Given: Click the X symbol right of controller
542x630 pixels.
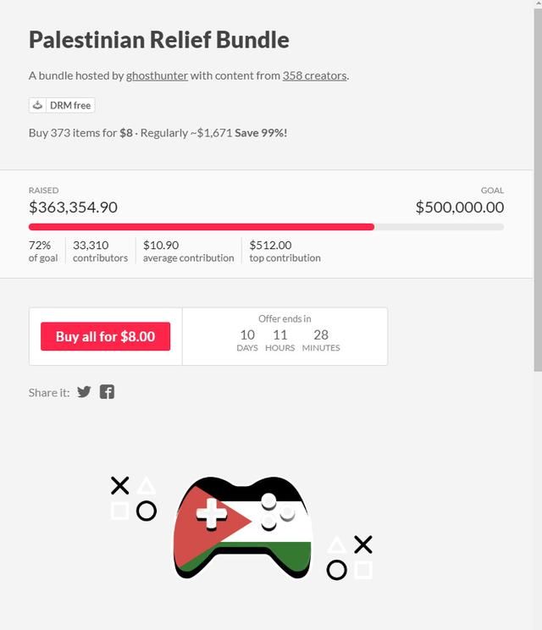Looking at the screenshot, I should coord(363,544).
